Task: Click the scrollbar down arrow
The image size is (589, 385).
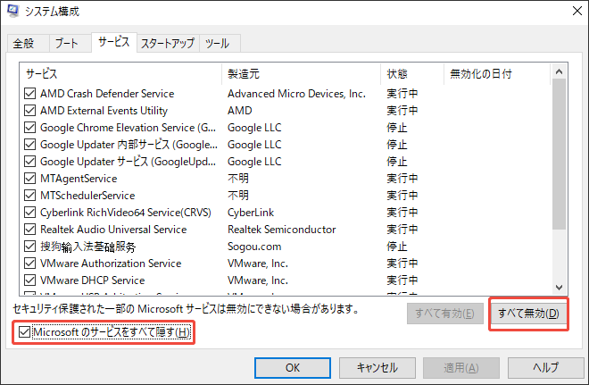Action: coord(559,288)
